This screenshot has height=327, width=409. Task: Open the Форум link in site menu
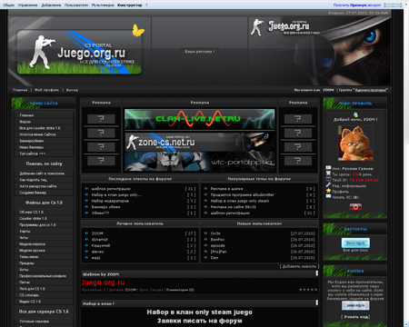[x=25, y=122]
